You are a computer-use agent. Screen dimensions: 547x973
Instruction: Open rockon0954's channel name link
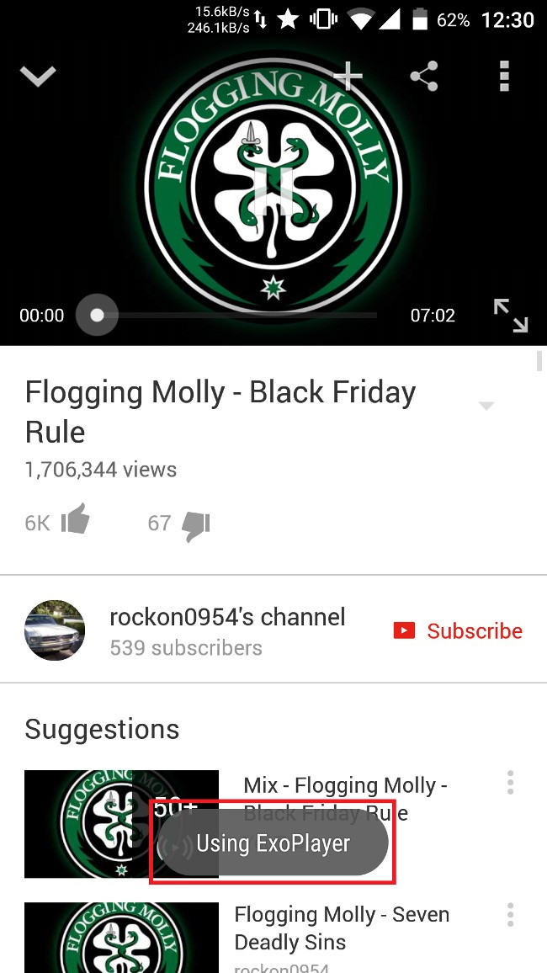pyautogui.click(x=227, y=617)
